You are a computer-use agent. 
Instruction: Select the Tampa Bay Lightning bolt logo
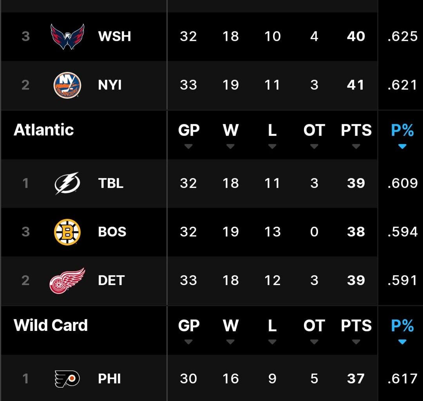point(67,183)
